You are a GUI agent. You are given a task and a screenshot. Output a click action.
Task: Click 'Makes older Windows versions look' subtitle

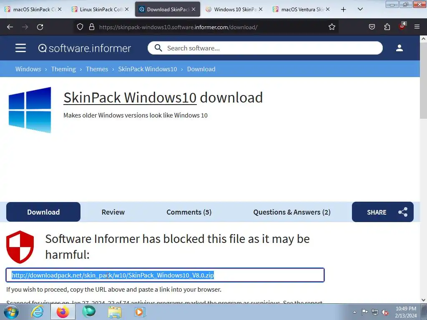[136, 115]
